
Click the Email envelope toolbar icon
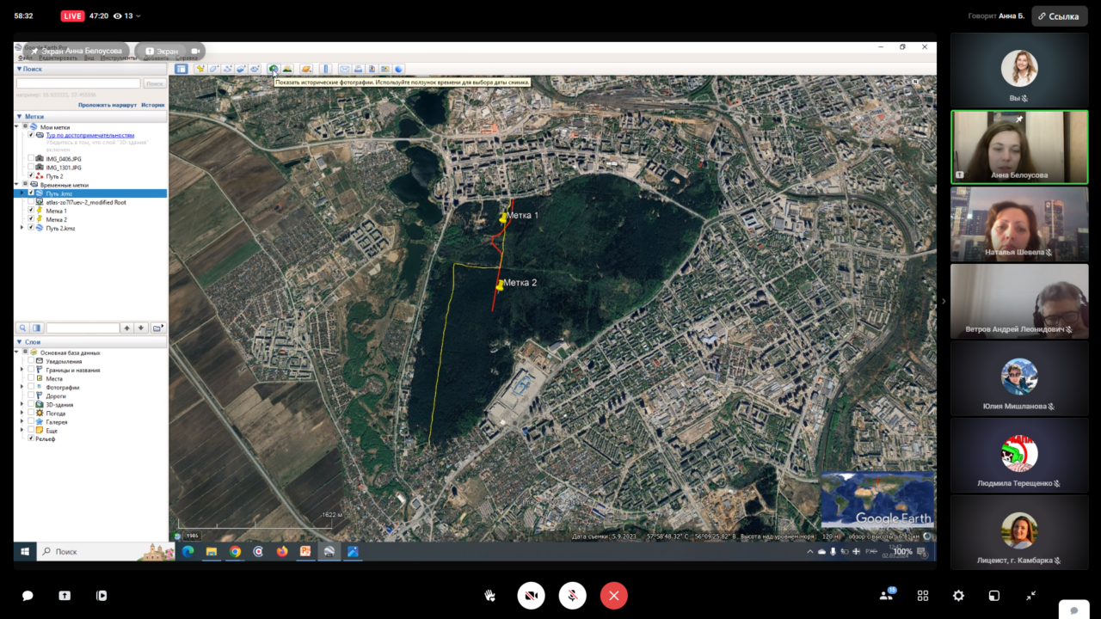pyautogui.click(x=344, y=69)
